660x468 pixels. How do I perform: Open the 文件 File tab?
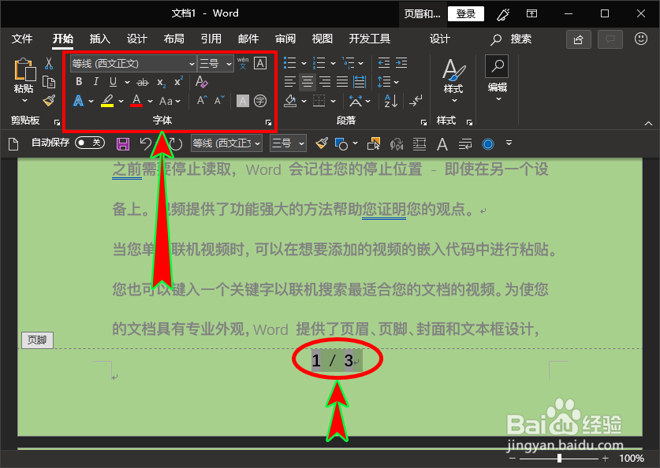tap(22, 39)
